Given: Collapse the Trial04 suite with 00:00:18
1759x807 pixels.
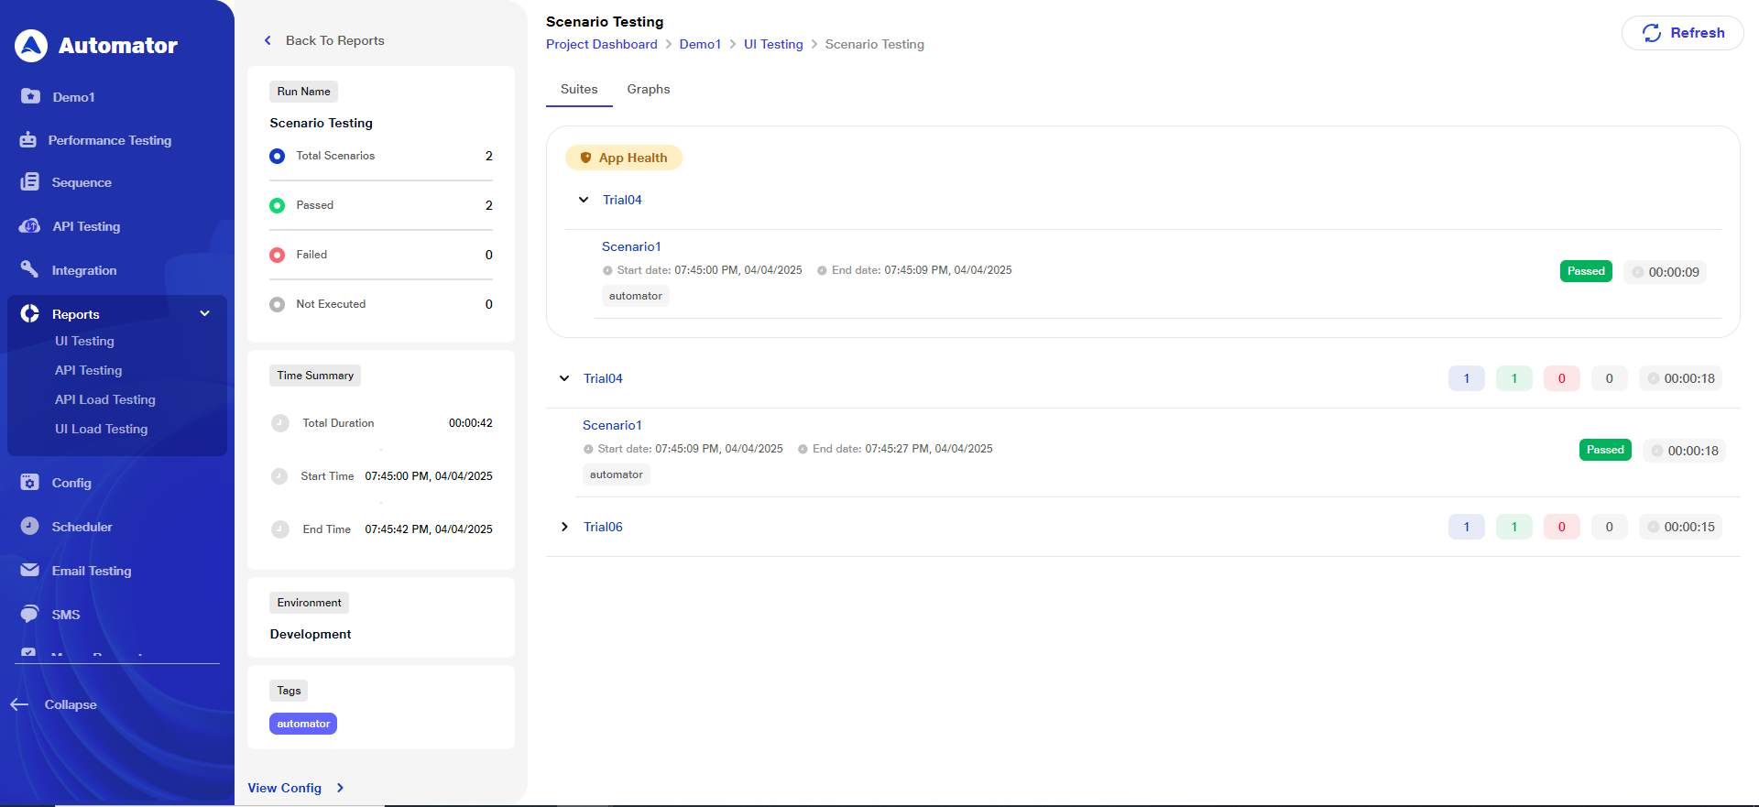Looking at the screenshot, I should point(564,378).
